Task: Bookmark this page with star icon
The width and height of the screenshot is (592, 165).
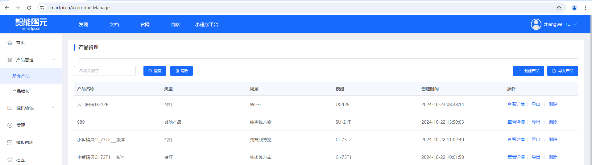Action: [x=559, y=8]
